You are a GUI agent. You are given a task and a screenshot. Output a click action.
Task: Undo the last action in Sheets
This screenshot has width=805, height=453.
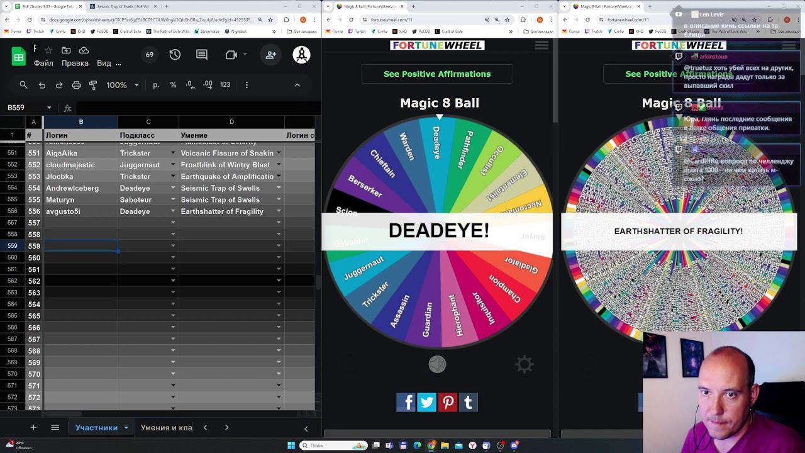(x=42, y=85)
